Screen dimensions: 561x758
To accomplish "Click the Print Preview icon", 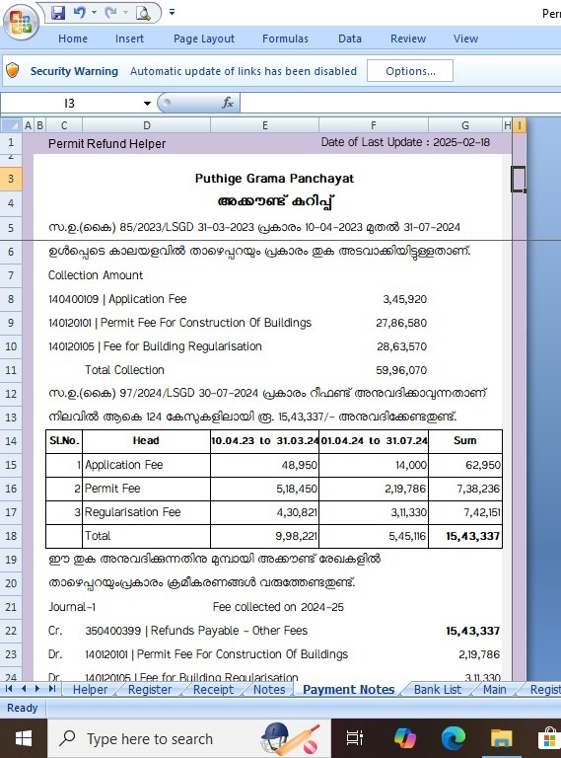I will point(143,13).
